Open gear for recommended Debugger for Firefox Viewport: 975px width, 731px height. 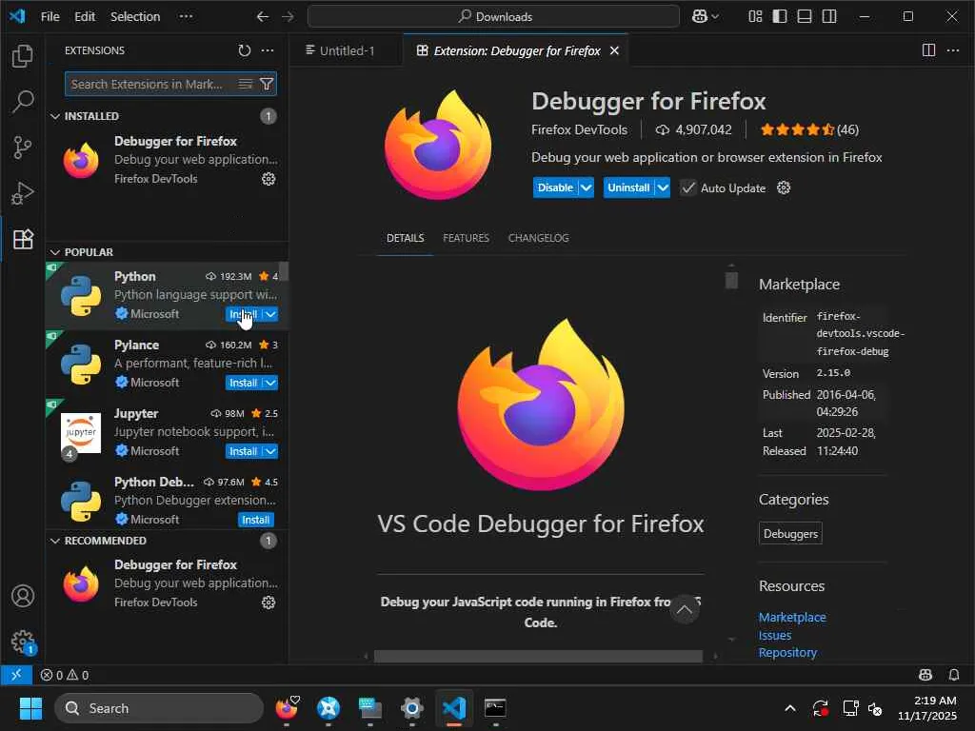tap(268, 603)
